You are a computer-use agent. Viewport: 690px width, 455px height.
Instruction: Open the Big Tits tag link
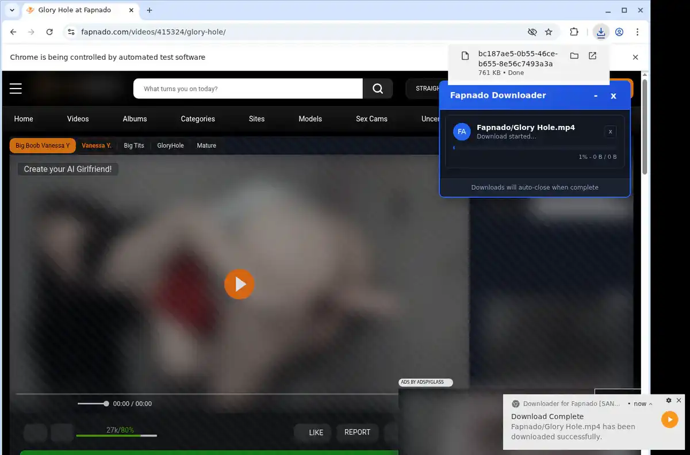tap(134, 146)
